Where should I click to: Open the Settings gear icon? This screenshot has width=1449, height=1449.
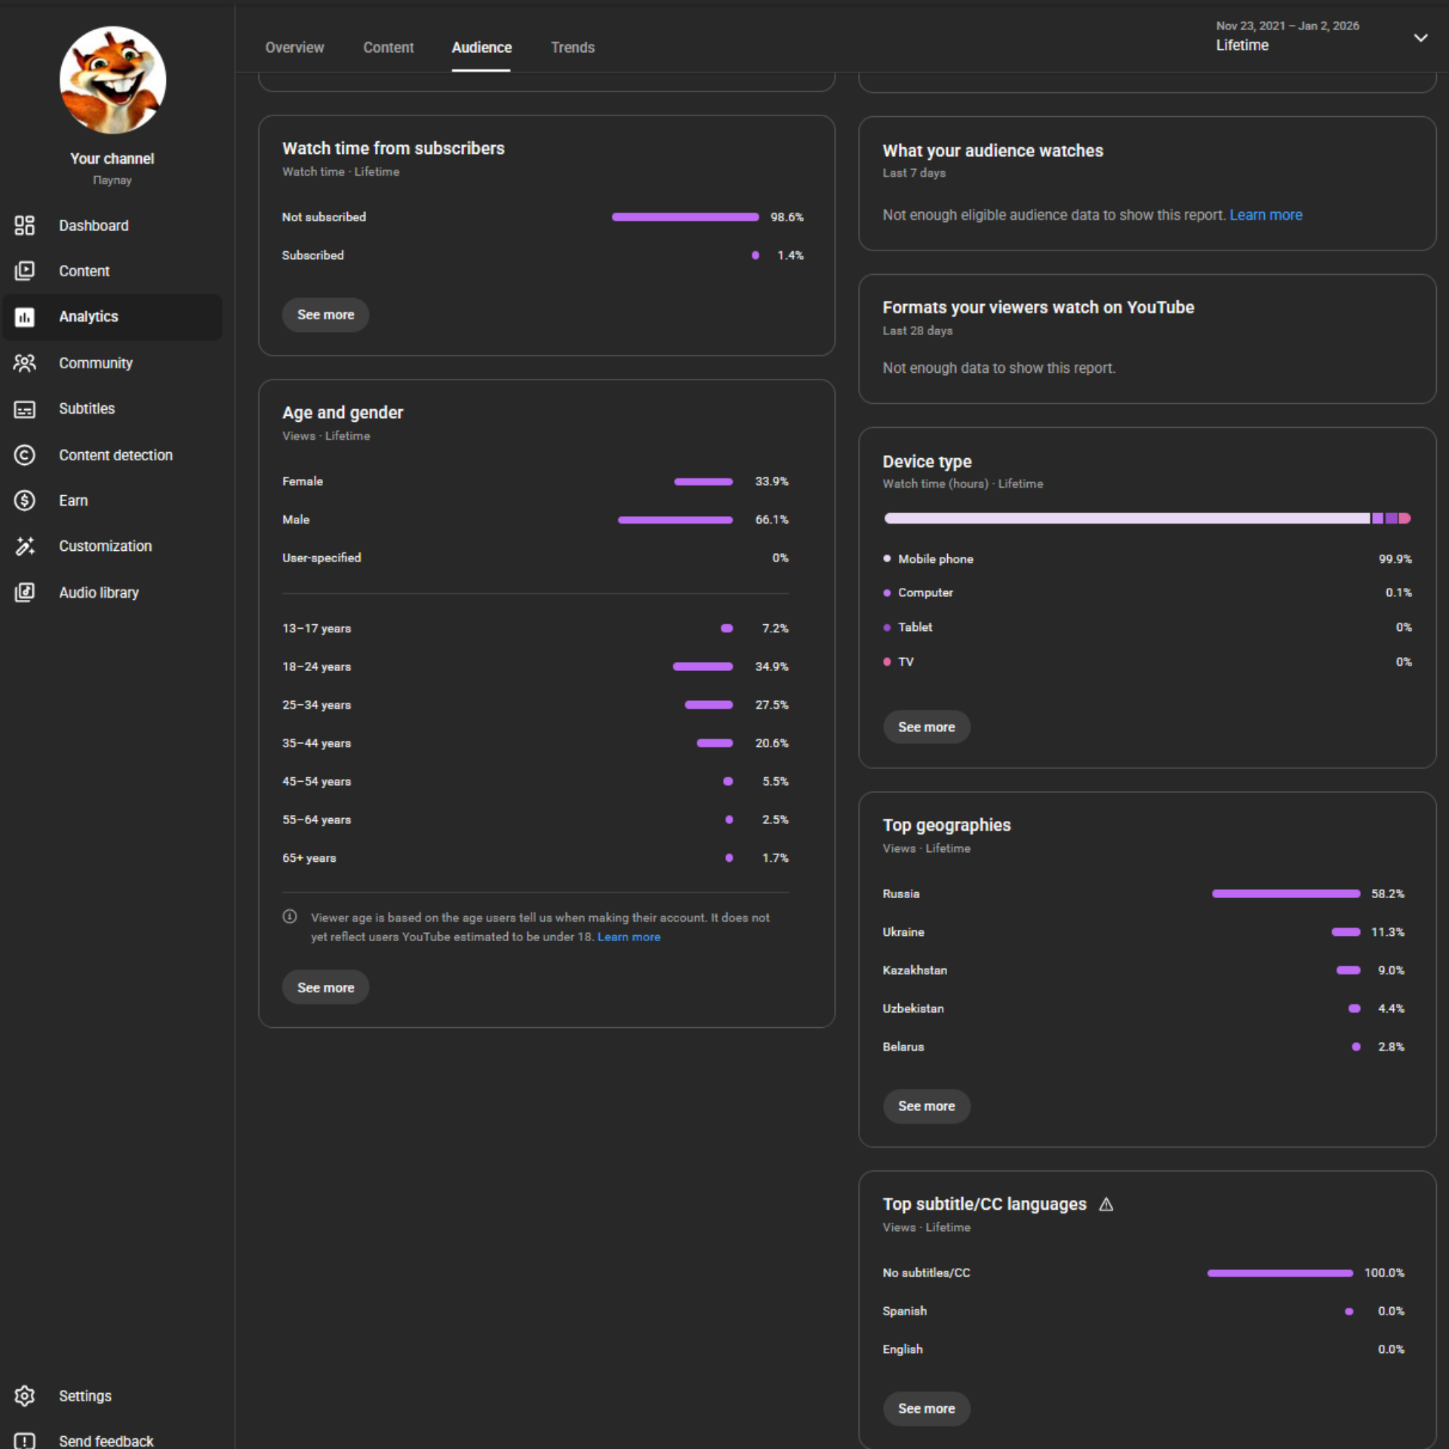click(24, 1396)
